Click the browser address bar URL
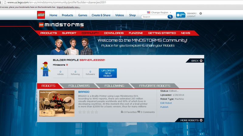The height and width of the screenshot is (136, 243). pos(57,2)
